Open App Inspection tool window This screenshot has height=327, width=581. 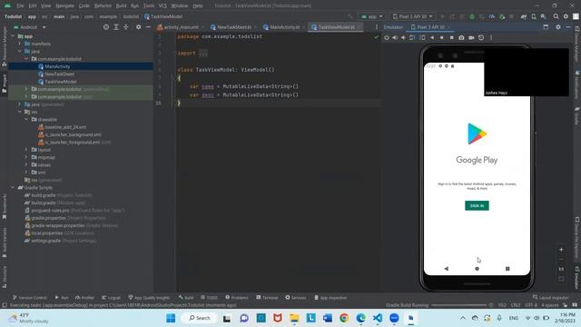tap(330, 298)
